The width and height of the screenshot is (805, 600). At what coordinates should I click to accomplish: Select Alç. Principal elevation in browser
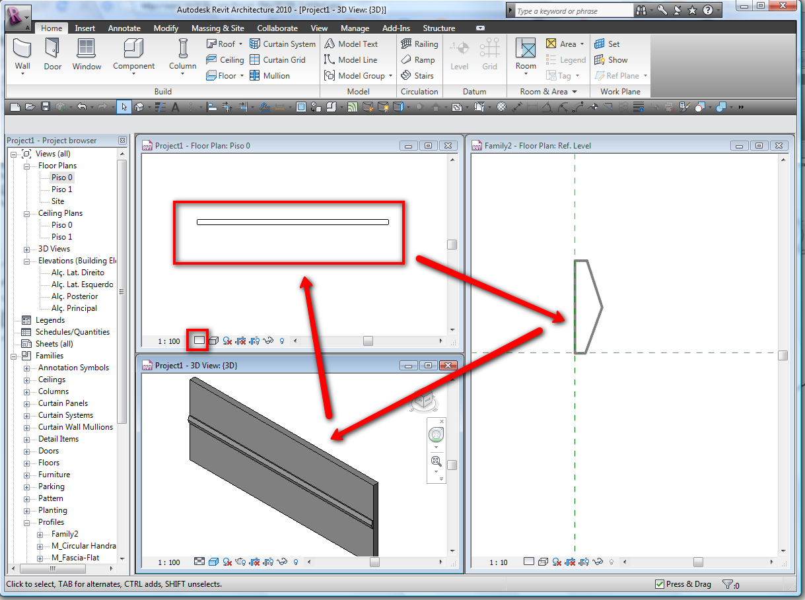tap(74, 308)
